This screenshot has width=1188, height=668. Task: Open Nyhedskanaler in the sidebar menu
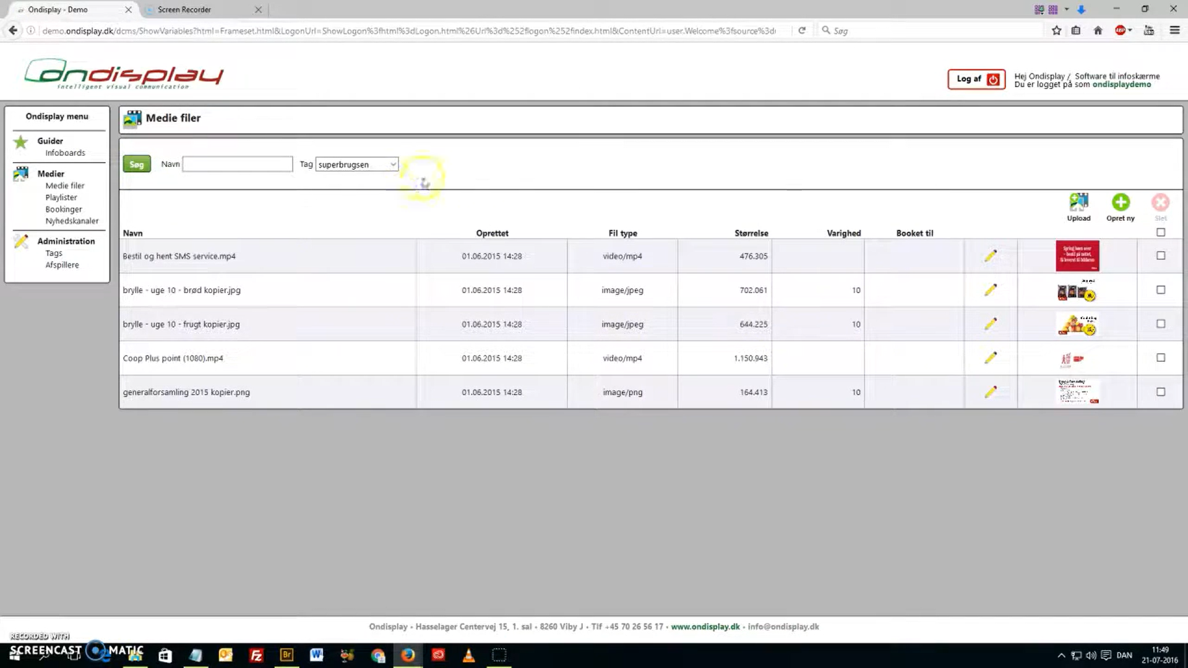(x=72, y=221)
